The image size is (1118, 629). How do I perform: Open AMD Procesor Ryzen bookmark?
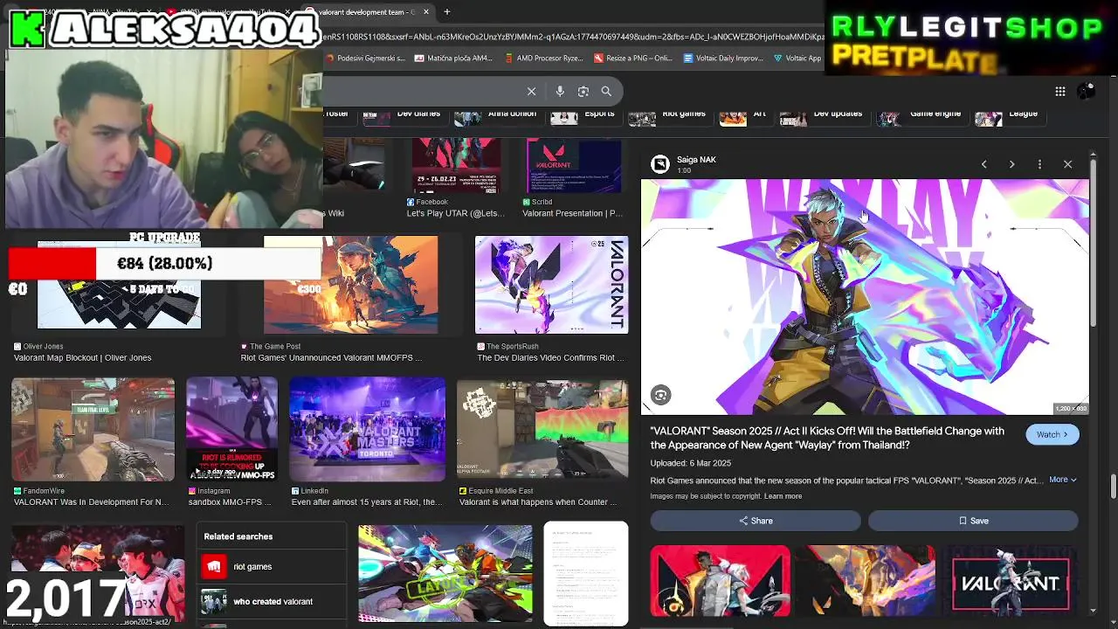(x=544, y=59)
